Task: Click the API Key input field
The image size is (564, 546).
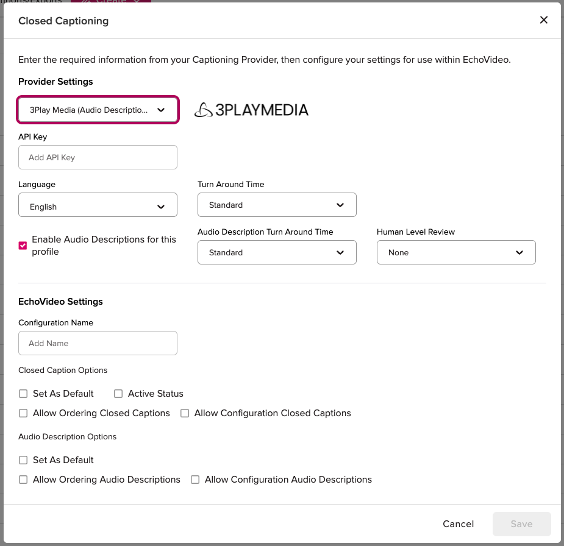Action: coord(98,157)
